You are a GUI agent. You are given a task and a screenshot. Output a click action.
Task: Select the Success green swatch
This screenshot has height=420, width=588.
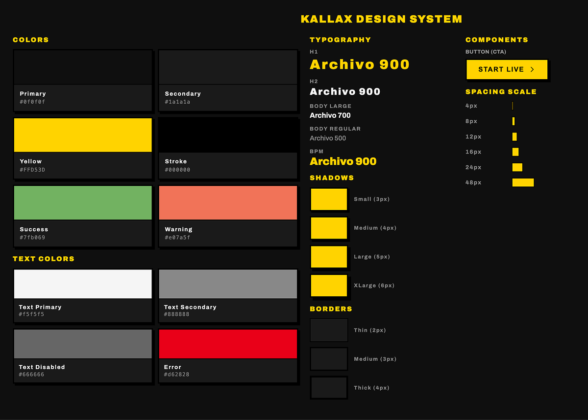[82, 202]
